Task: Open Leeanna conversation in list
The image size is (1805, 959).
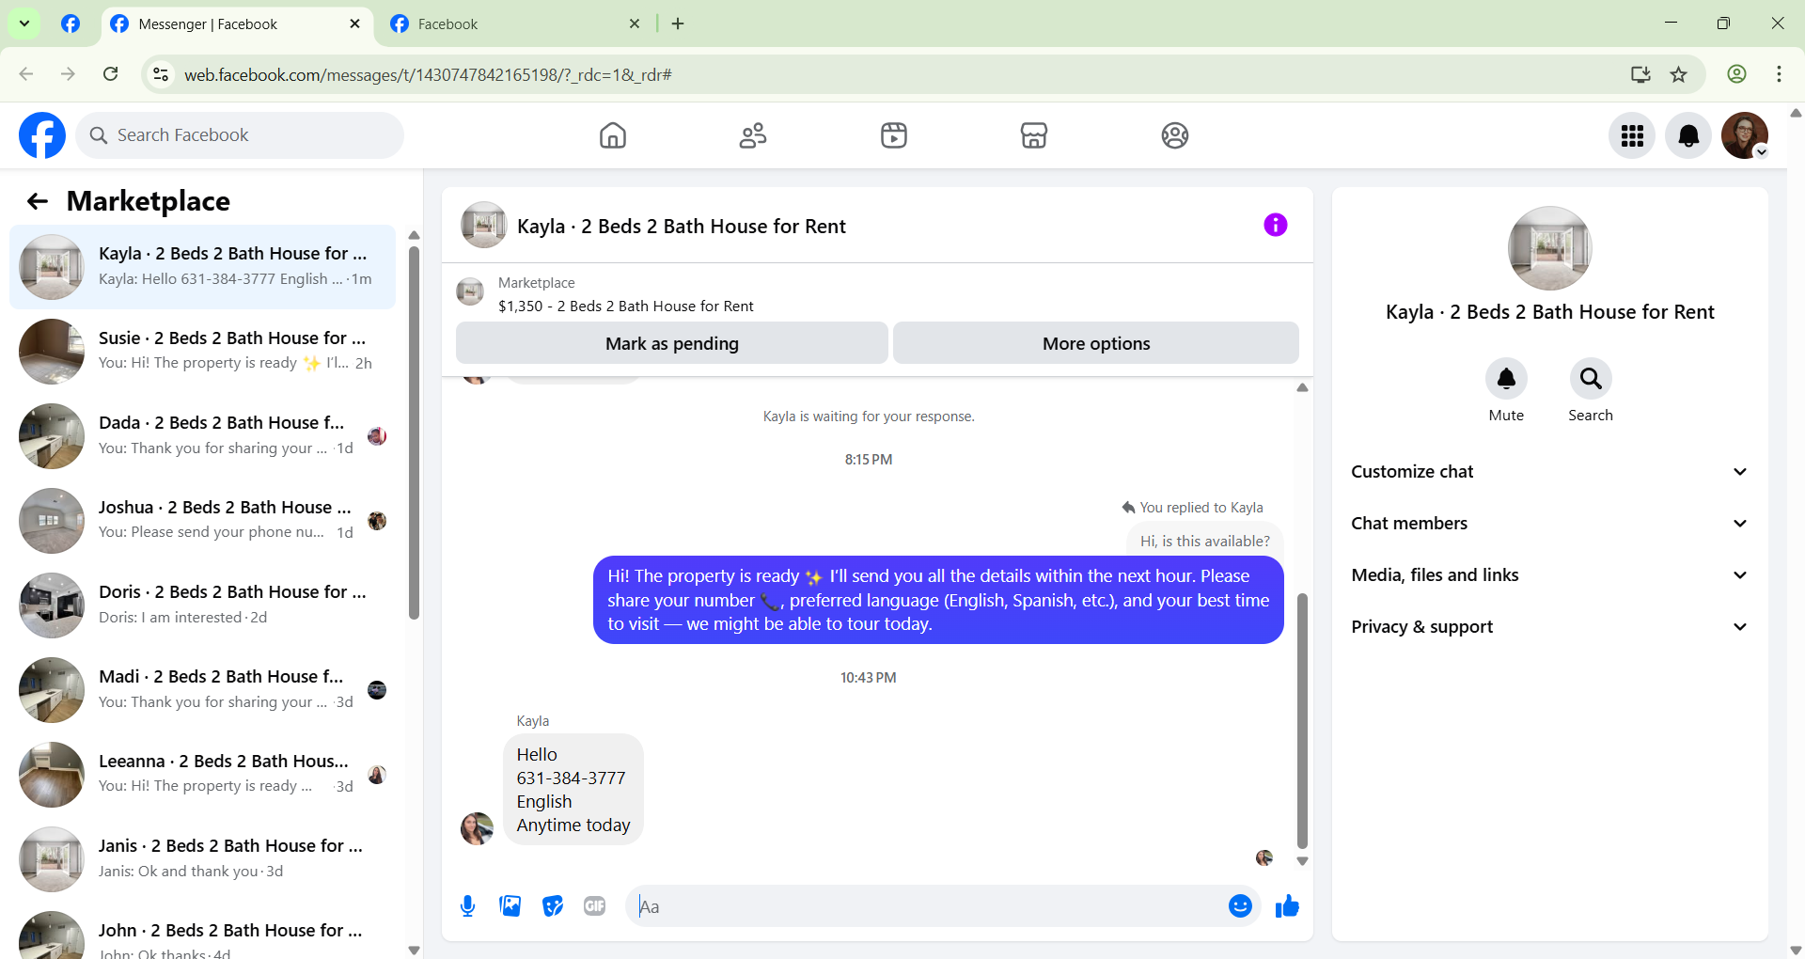Action: tap(202, 774)
